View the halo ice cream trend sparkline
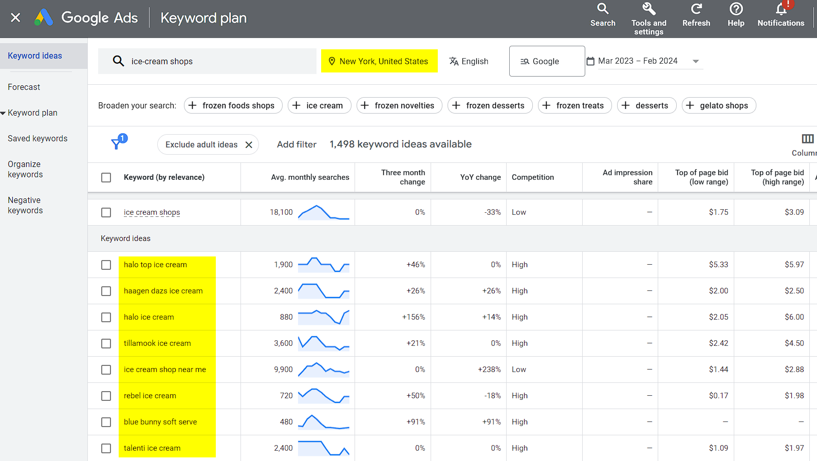This screenshot has height=461, width=817. point(324,317)
